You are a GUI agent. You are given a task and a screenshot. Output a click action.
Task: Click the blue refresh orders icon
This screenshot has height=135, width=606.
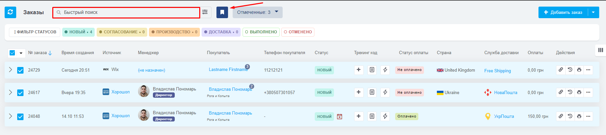coord(10,12)
